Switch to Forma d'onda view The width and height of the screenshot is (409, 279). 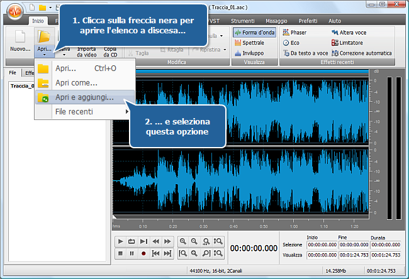click(x=254, y=32)
